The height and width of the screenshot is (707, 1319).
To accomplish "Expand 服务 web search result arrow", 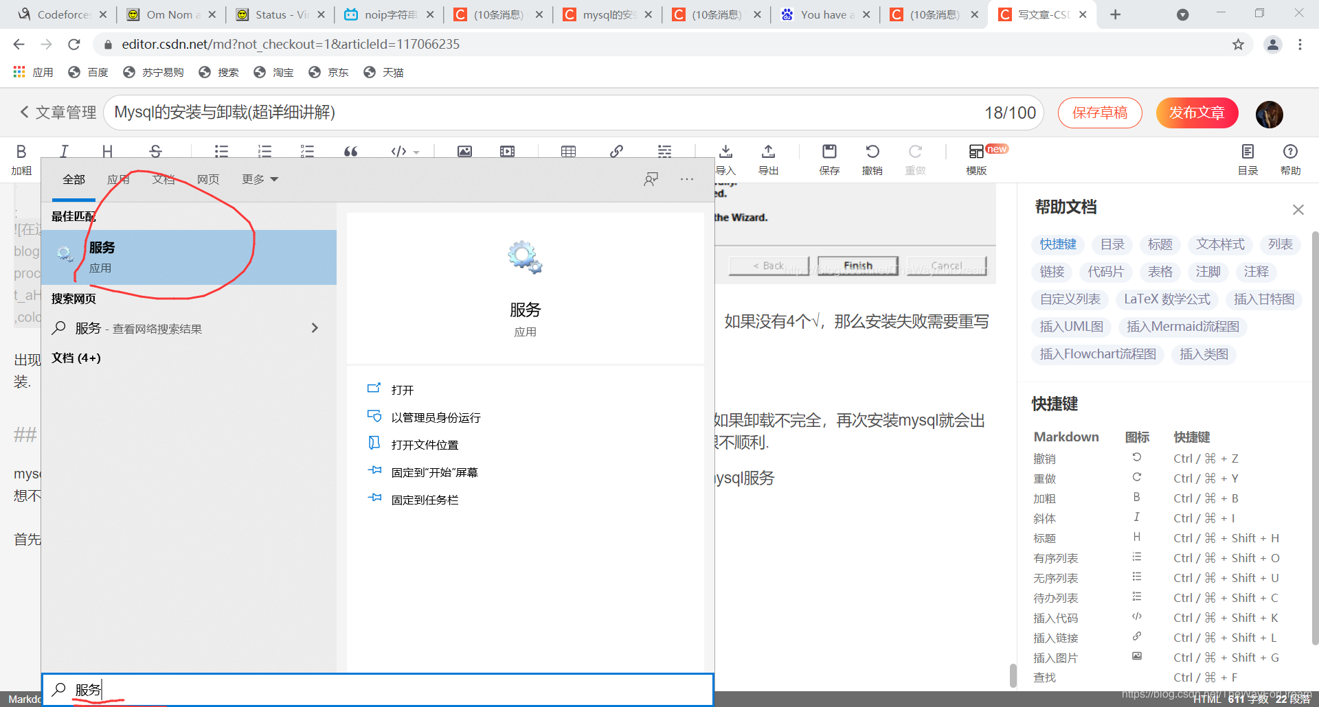I will pyautogui.click(x=315, y=328).
